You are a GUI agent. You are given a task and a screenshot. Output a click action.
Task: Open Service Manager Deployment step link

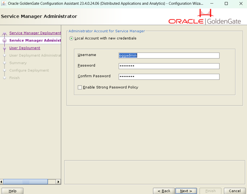[x=35, y=33]
